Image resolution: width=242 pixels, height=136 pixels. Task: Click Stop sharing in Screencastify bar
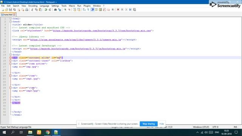[x=149, y=124]
